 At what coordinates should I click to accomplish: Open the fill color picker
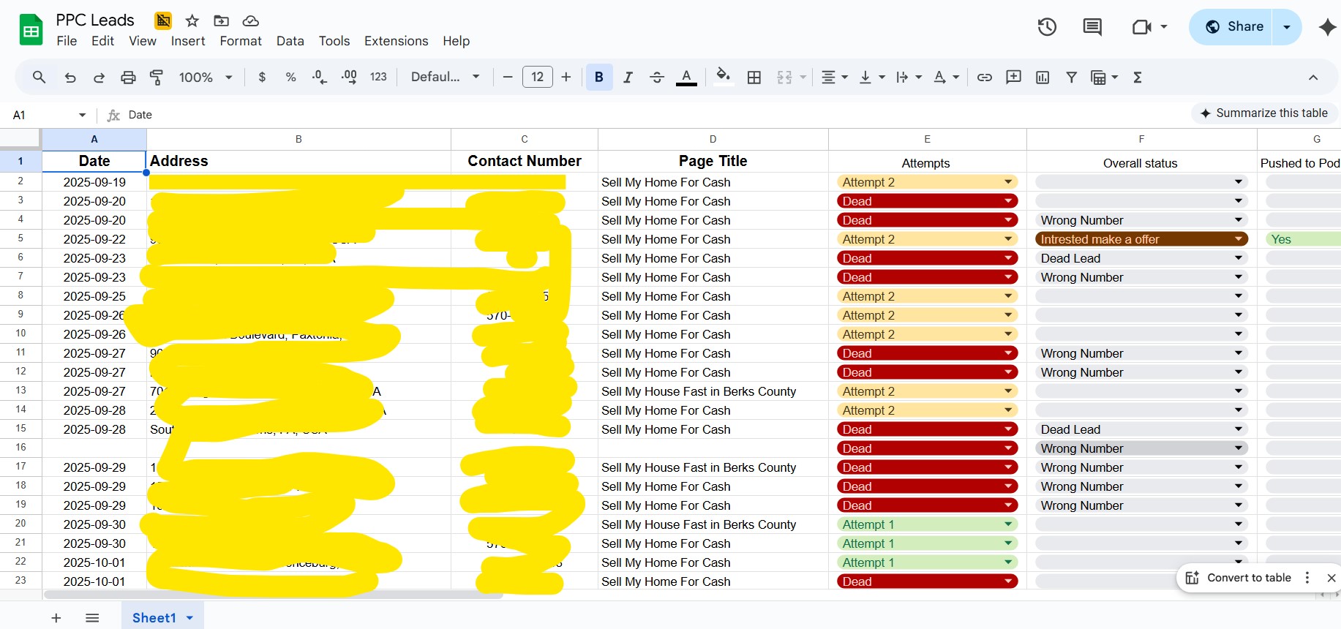point(723,78)
